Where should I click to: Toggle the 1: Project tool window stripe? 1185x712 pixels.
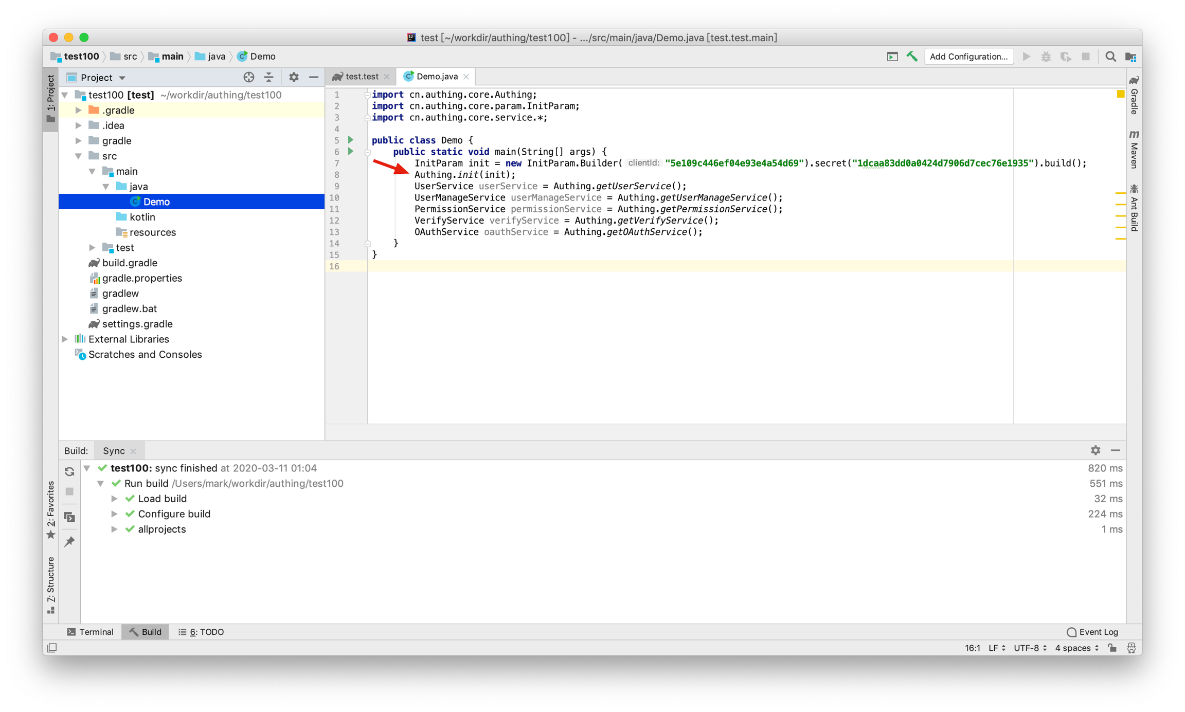(50, 99)
